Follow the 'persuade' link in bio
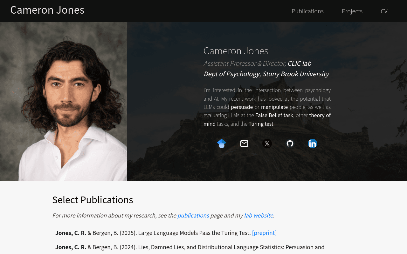The height and width of the screenshot is (254, 407). tap(242, 107)
